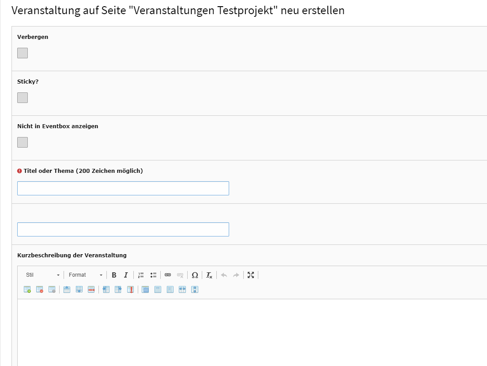
Task: Click the delete table row icon
Action: click(x=91, y=290)
